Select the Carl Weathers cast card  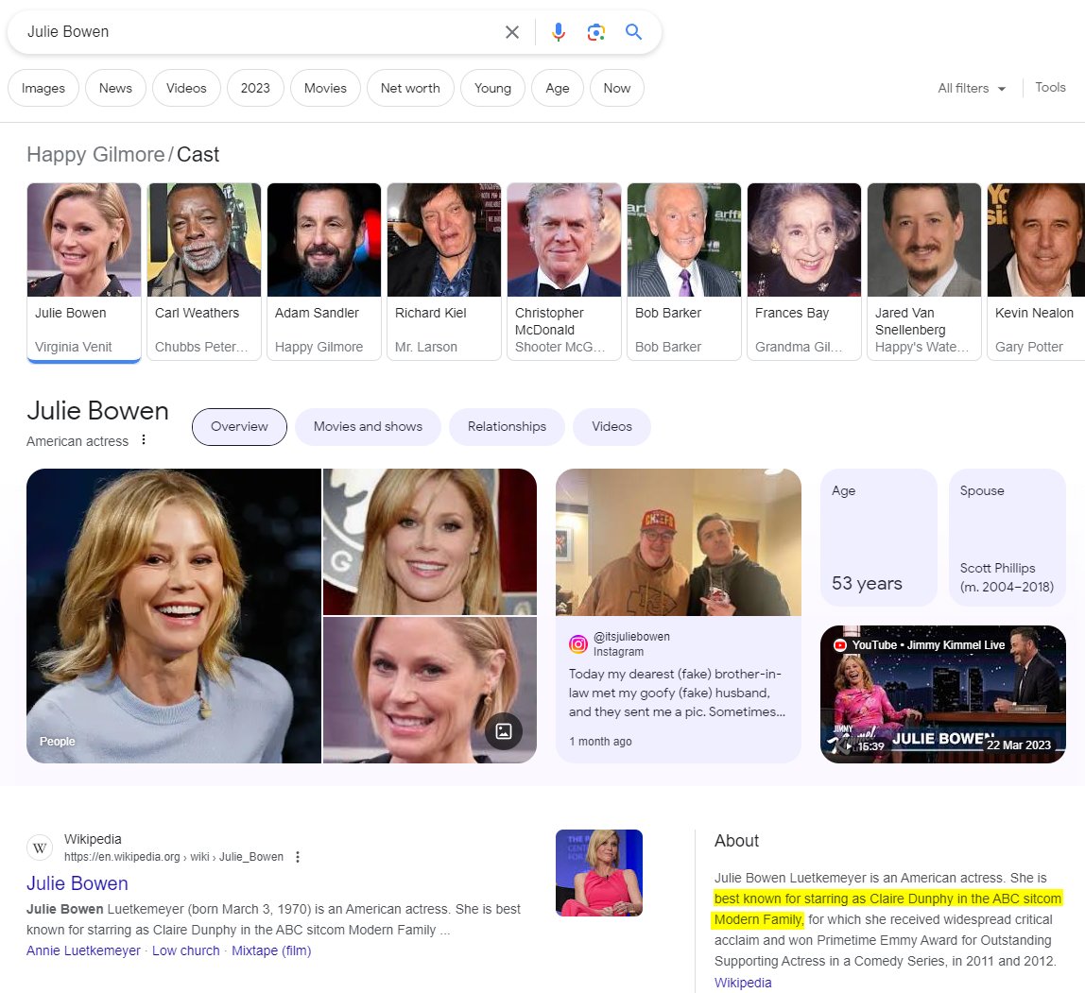coord(204,272)
